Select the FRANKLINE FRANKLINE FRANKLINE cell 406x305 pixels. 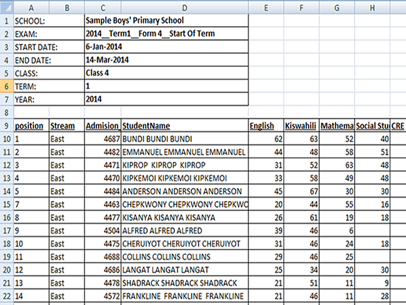[x=184, y=296]
